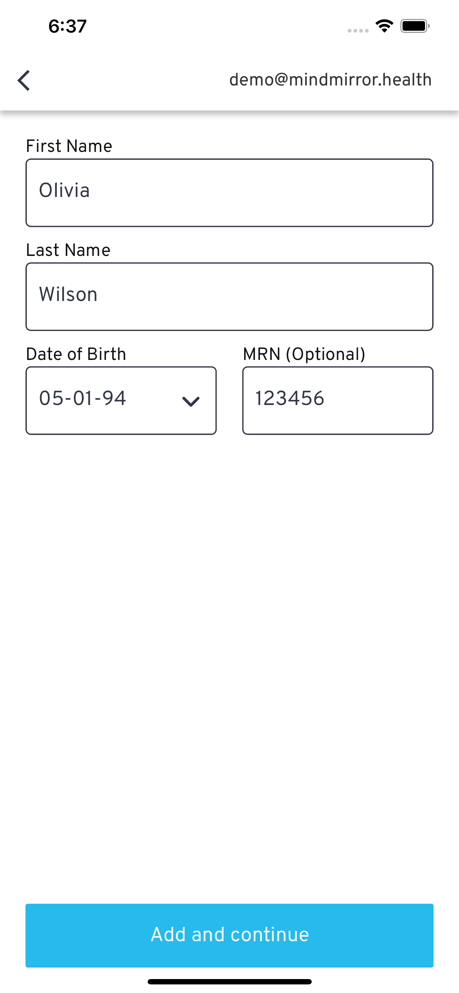
Task: Place cursor on the 123456 value
Action: pyautogui.click(x=290, y=398)
